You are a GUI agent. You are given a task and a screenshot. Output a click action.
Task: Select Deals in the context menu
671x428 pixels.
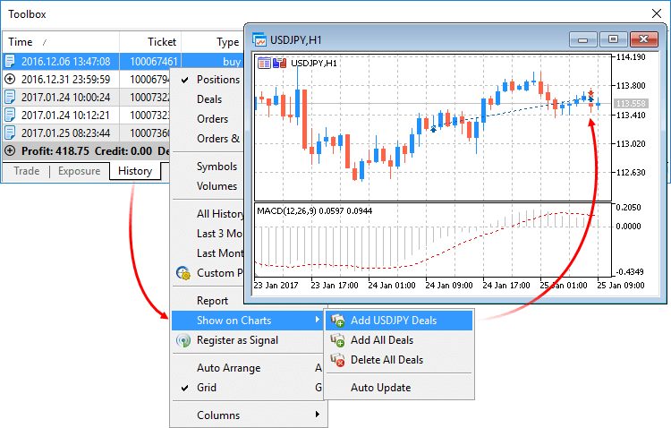(x=208, y=99)
